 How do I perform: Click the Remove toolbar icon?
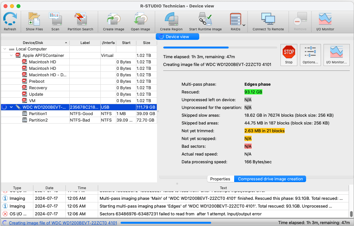point(300,22)
